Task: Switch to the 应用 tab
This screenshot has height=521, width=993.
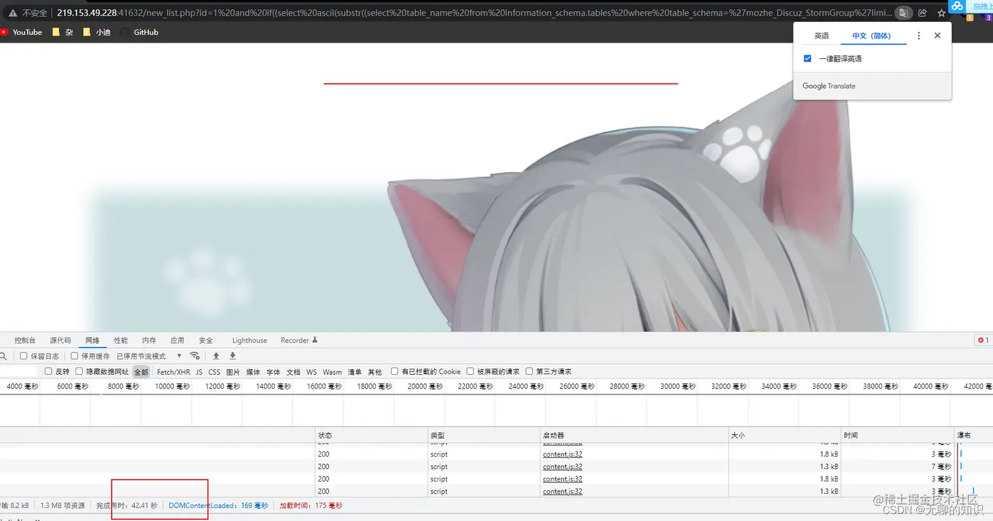Action: point(177,340)
